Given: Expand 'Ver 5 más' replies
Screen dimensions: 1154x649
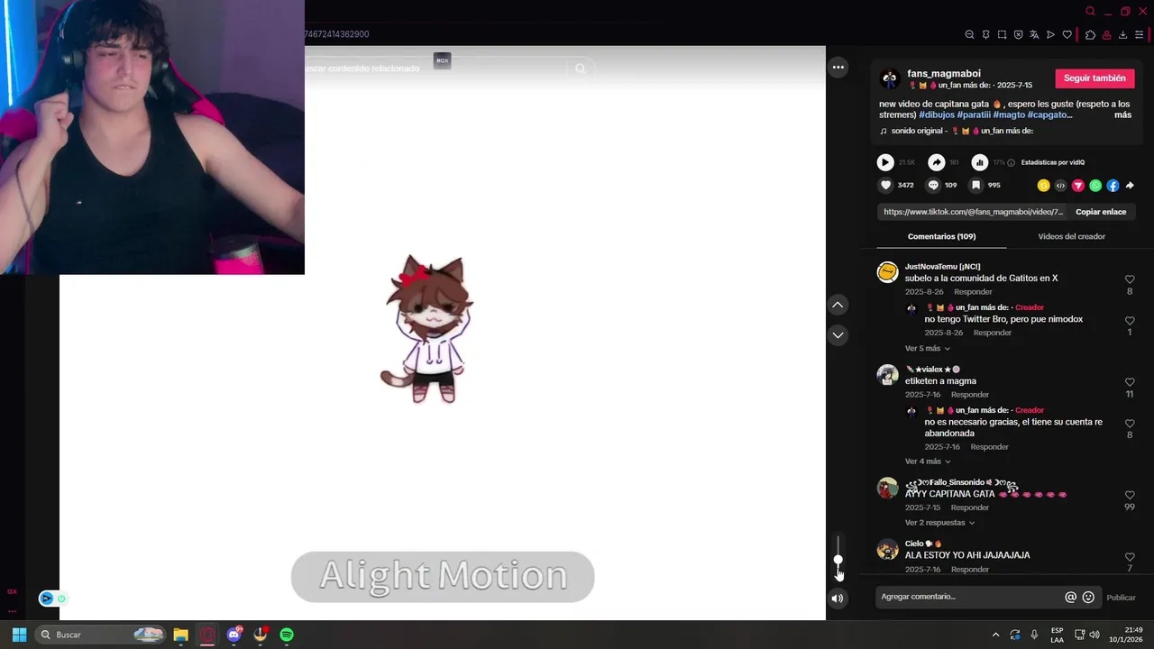Looking at the screenshot, I should pos(928,349).
